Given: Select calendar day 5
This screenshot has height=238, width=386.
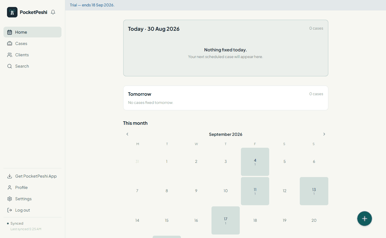Looking at the screenshot, I should pyautogui.click(x=285, y=162).
